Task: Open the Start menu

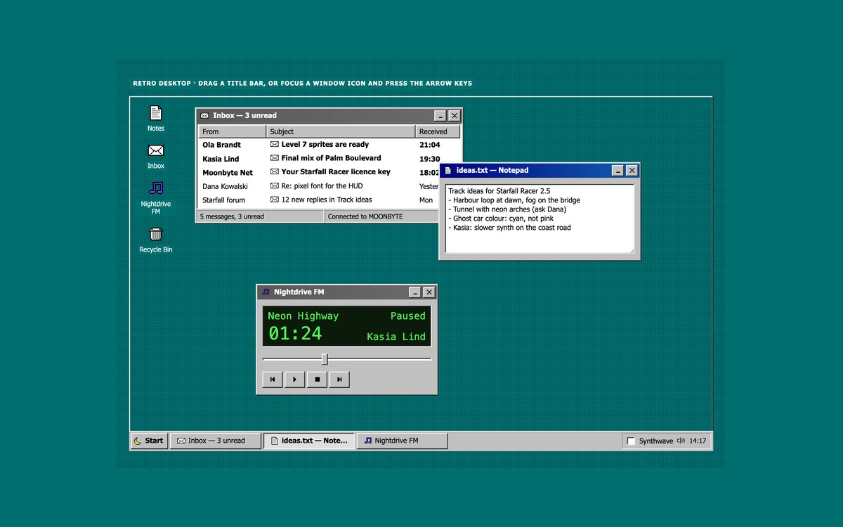Action: pyautogui.click(x=149, y=441)
